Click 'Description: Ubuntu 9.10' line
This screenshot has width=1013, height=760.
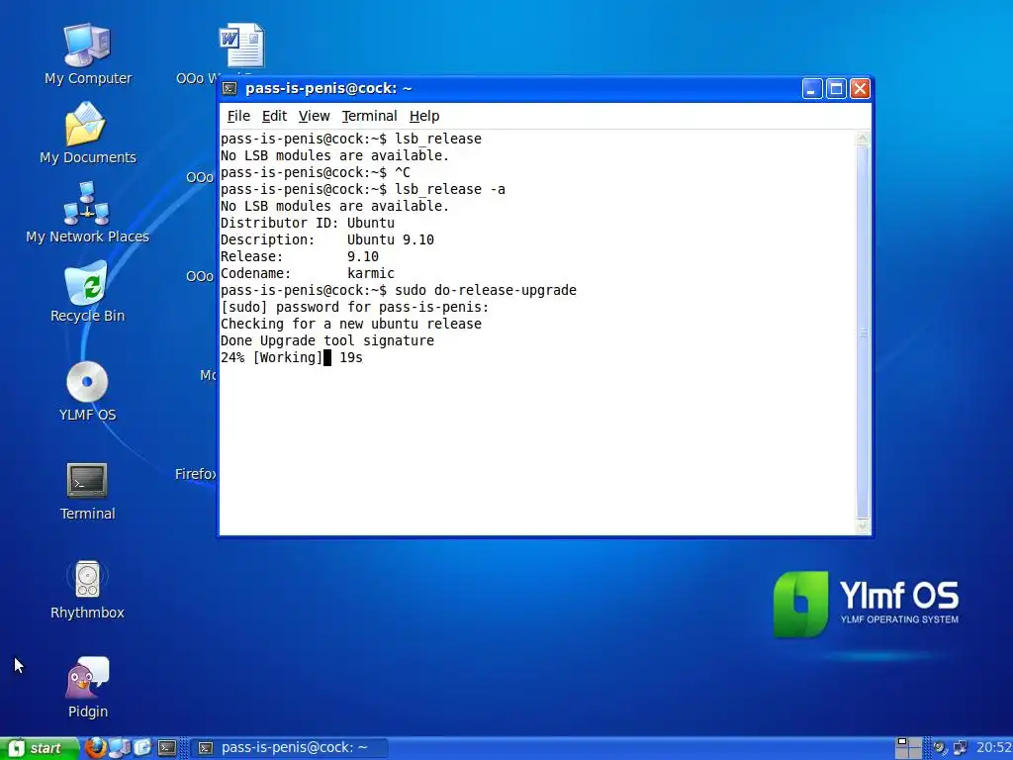point(326,239)
